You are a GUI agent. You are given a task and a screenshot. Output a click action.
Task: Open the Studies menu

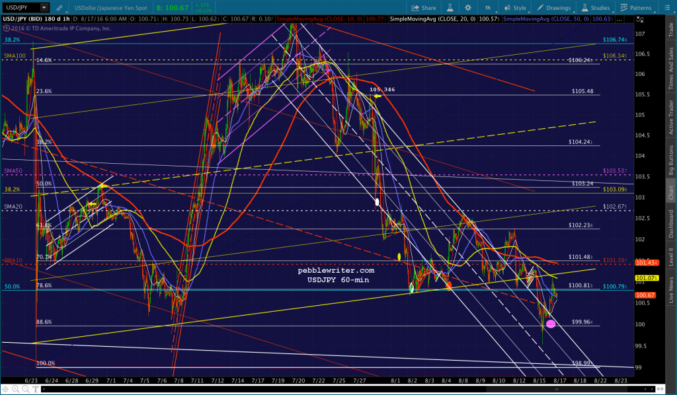click(596, 8)
